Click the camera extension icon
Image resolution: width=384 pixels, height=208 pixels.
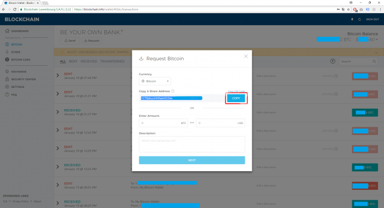pos(361,9)
